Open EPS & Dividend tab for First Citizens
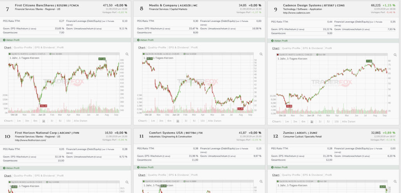The height and width of the screenshot is (193, 401). point(44,47)
